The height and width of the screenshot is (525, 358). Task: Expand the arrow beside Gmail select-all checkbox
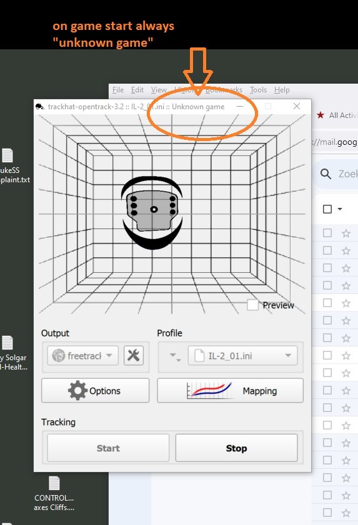coord(340,209)
